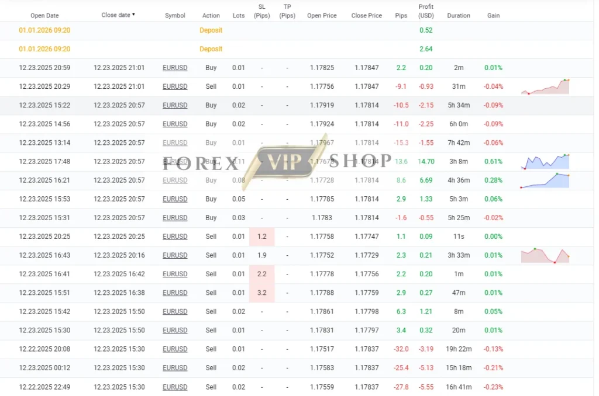Open EURUSD link in the 12.23.2025 15:22 trade row
Image resolution: width=599 pixels, height=396 pixels.
click(x=175, y=105)
